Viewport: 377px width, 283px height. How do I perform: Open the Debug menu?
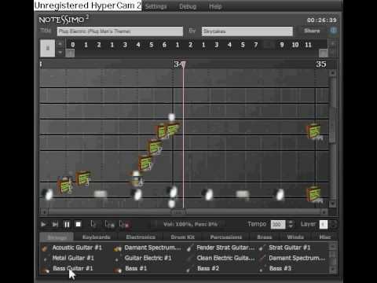coord(188,6)
